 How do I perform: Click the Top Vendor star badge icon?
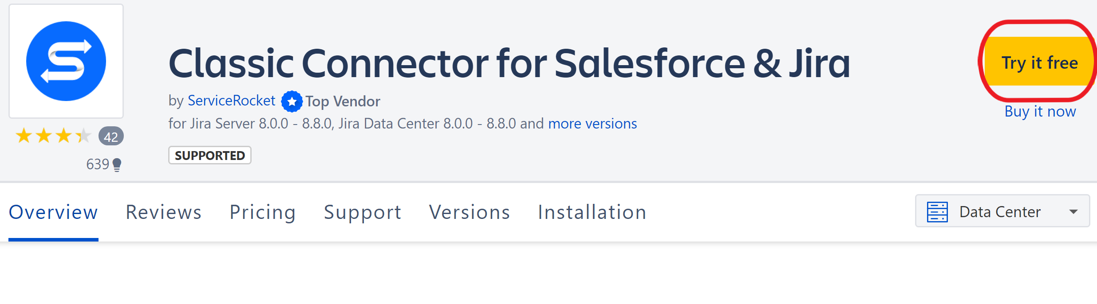pos(292,101)
